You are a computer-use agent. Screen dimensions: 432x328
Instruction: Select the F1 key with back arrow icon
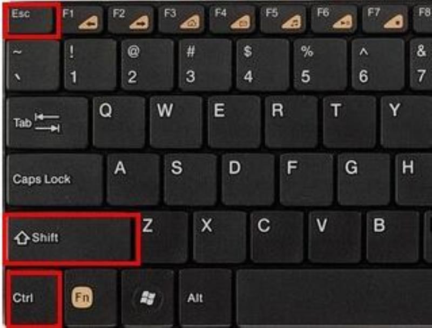pos(82,19)
